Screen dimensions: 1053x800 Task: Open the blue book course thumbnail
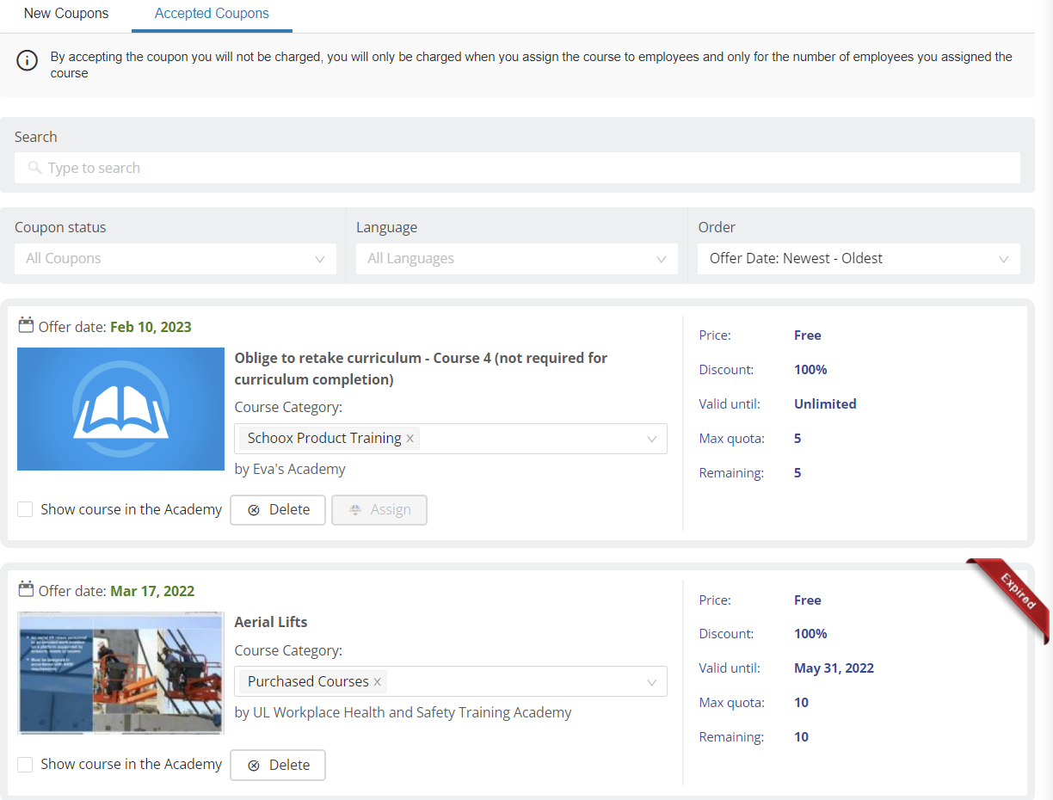pos(120,409)
